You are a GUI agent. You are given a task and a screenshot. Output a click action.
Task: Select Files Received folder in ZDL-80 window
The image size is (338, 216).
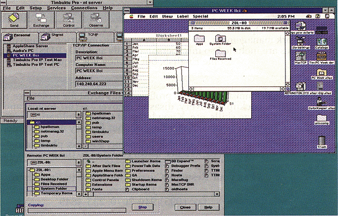(220, 55)
